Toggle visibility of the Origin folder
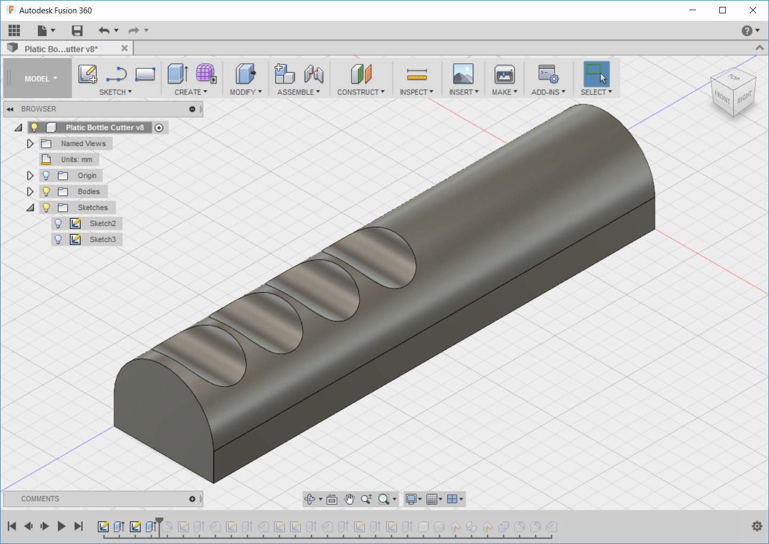 click(x=46, y=175)
